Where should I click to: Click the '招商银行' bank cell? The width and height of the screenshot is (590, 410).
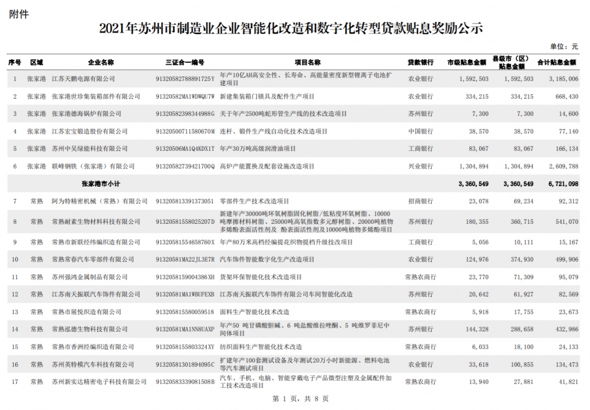[420, 201]
